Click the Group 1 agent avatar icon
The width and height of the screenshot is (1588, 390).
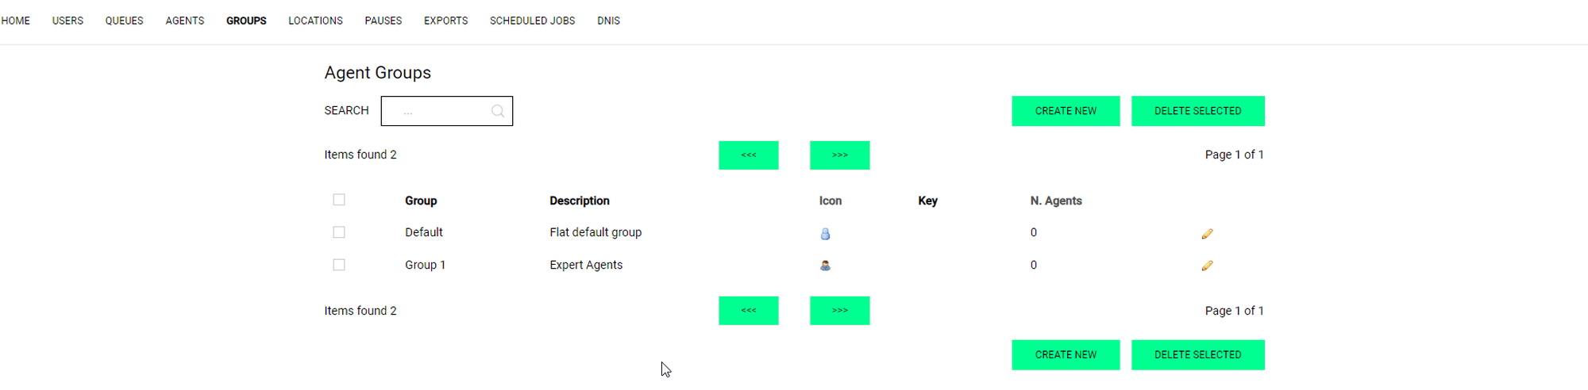[x=825, y=266]
